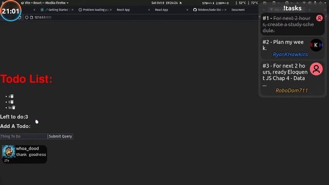Select task #3 'ready Eloquent JS Chap 4'

click(293, 78)
